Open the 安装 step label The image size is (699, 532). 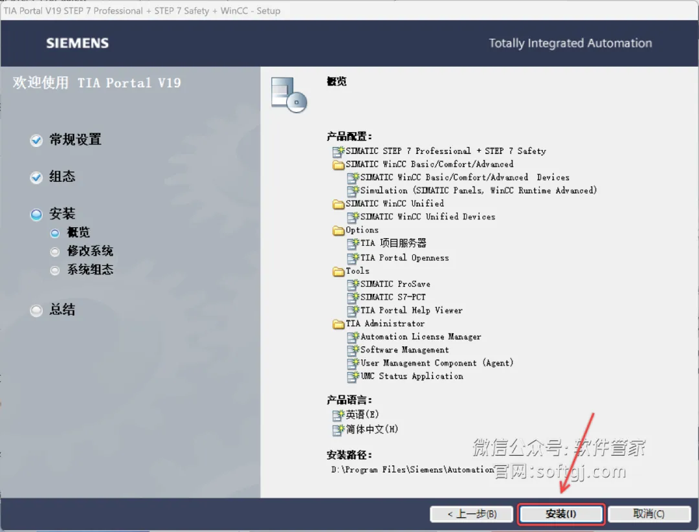click(x=62, y=214)
